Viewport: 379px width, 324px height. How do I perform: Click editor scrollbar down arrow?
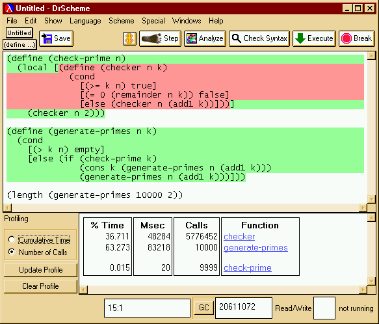371,199
